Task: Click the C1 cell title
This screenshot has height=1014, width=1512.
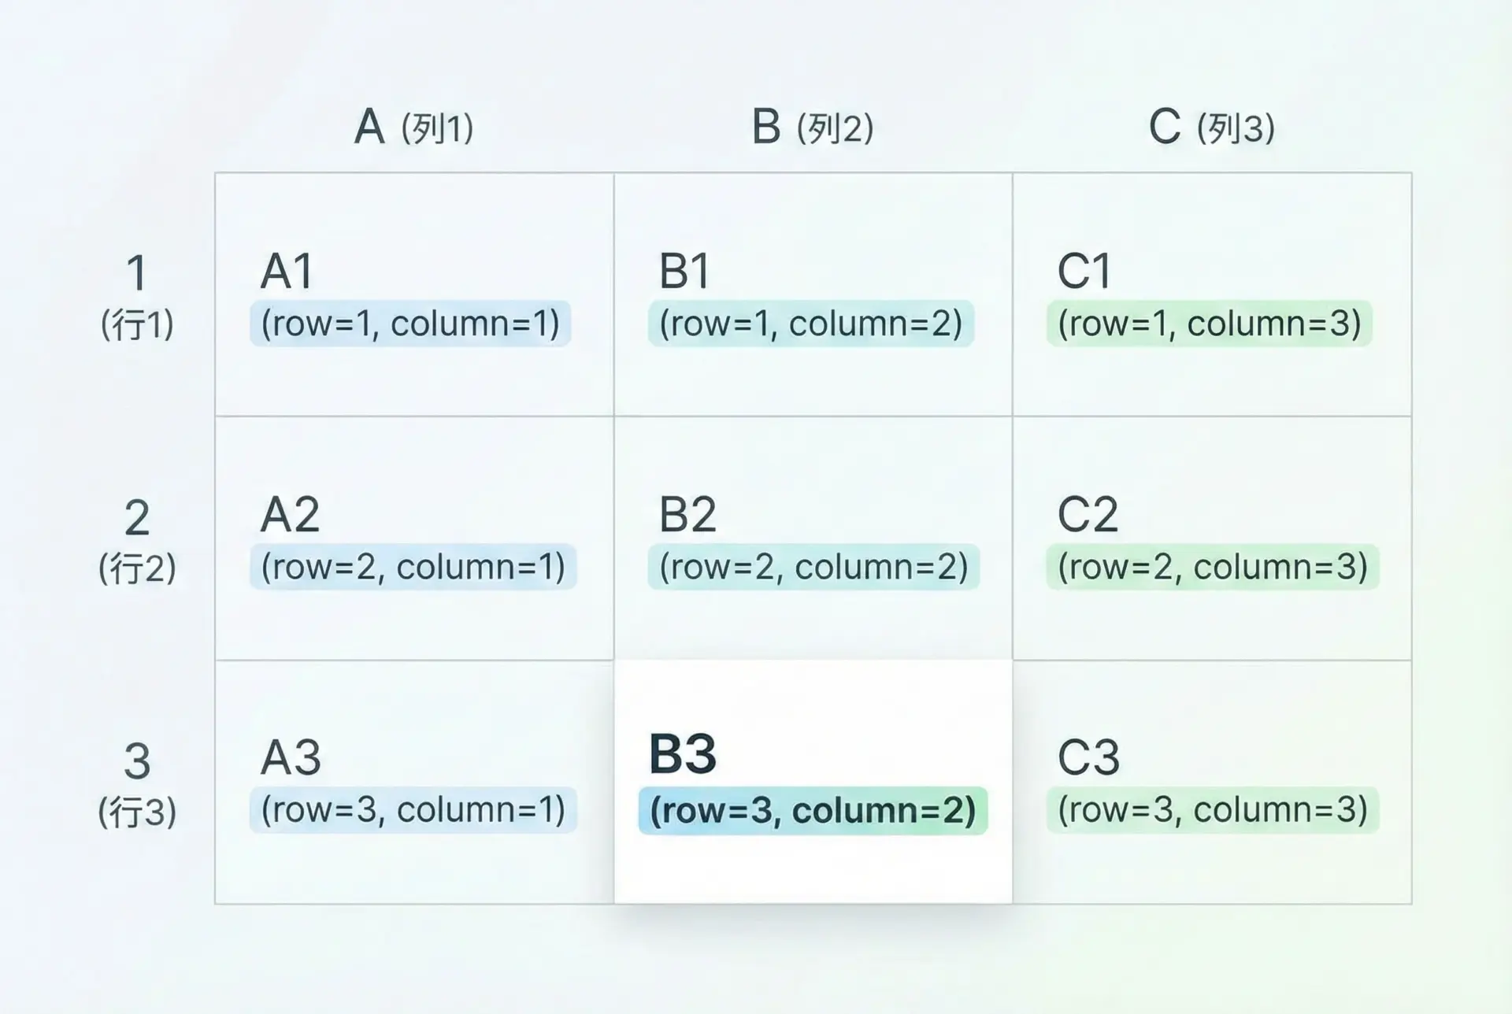Action: tap(1084, 272)
